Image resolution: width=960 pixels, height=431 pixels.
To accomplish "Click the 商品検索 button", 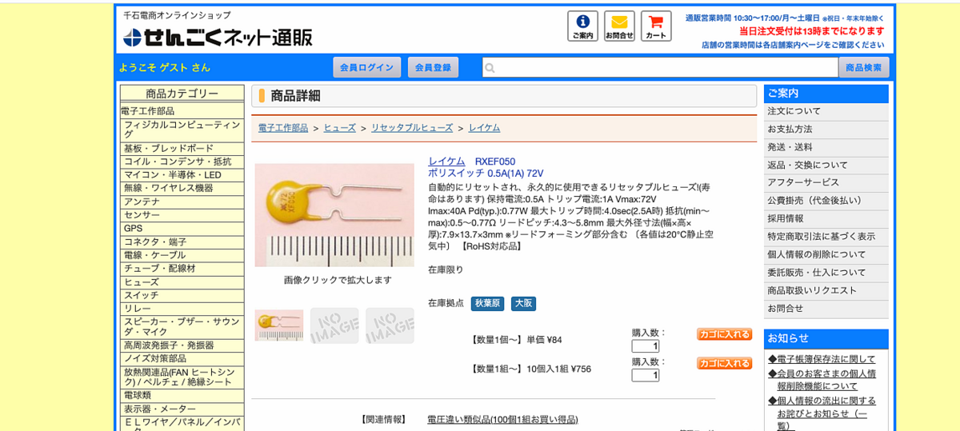I will click(x=863, y=67).
